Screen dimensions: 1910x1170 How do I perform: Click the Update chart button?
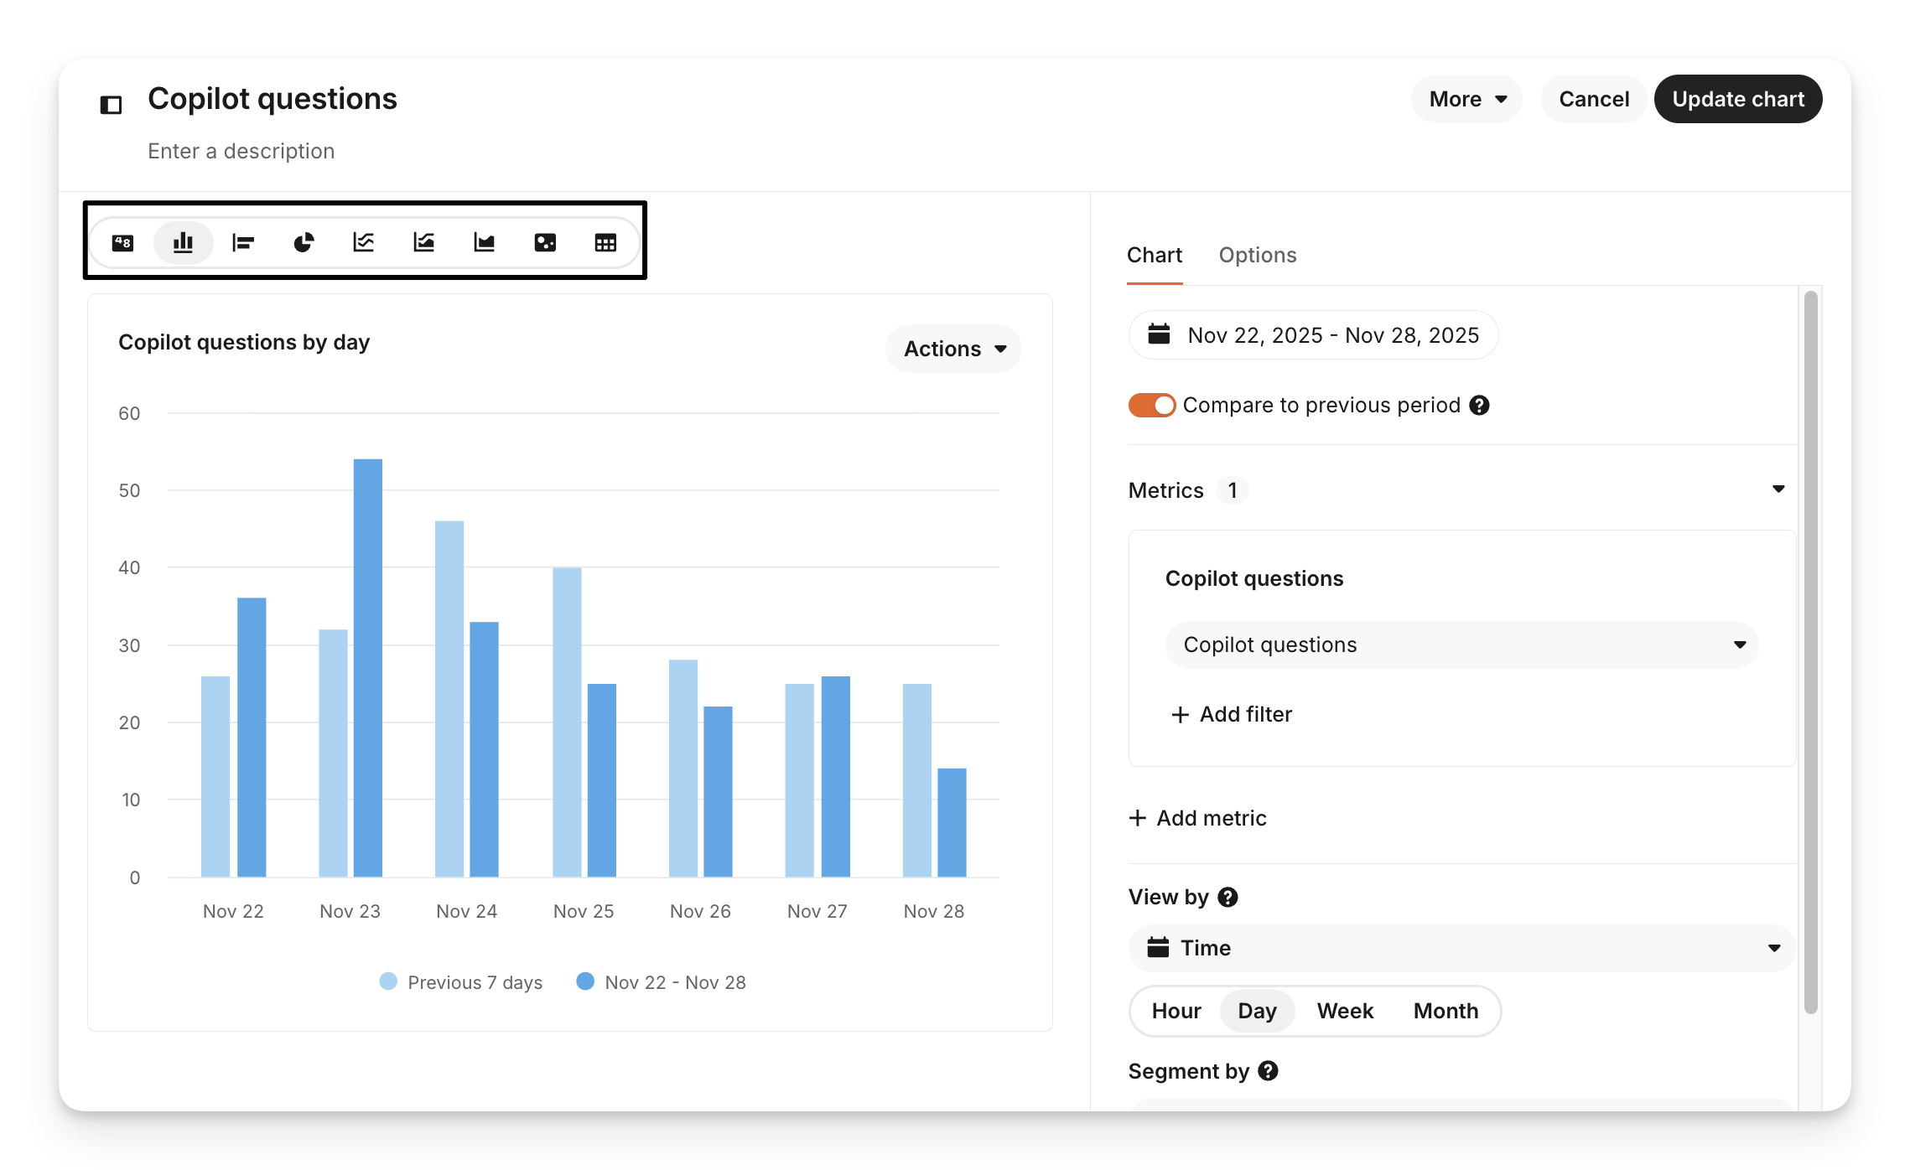coord(1737,99)
